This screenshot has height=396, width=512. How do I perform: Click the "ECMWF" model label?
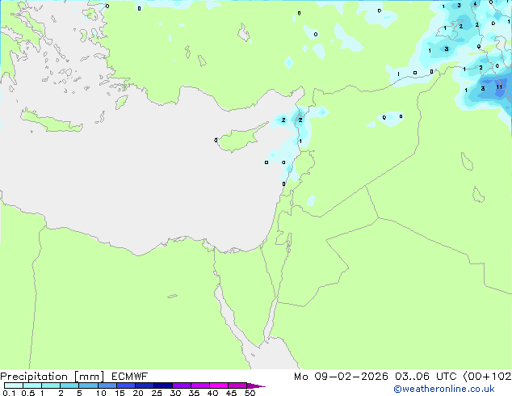[x=130, y=377]
